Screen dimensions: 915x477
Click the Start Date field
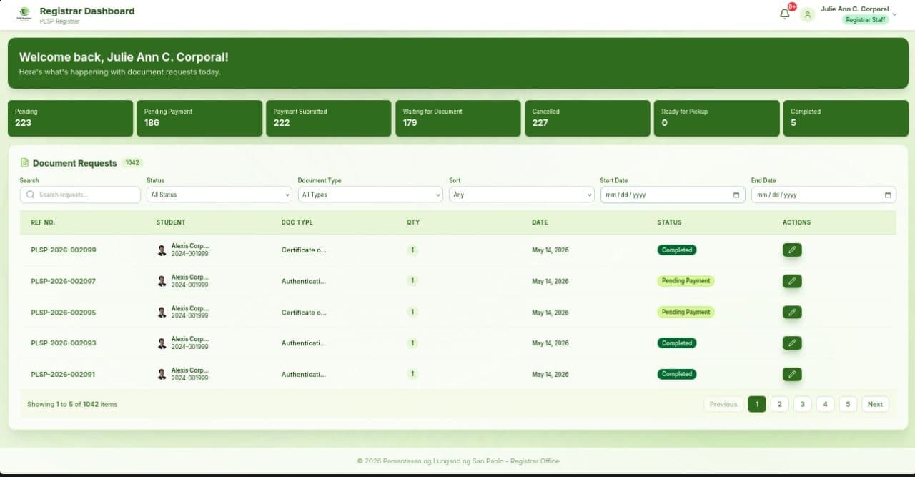click(673, 195)
